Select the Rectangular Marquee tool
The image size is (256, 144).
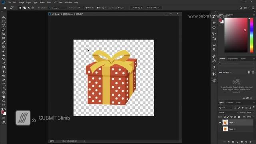pos(4,21)
